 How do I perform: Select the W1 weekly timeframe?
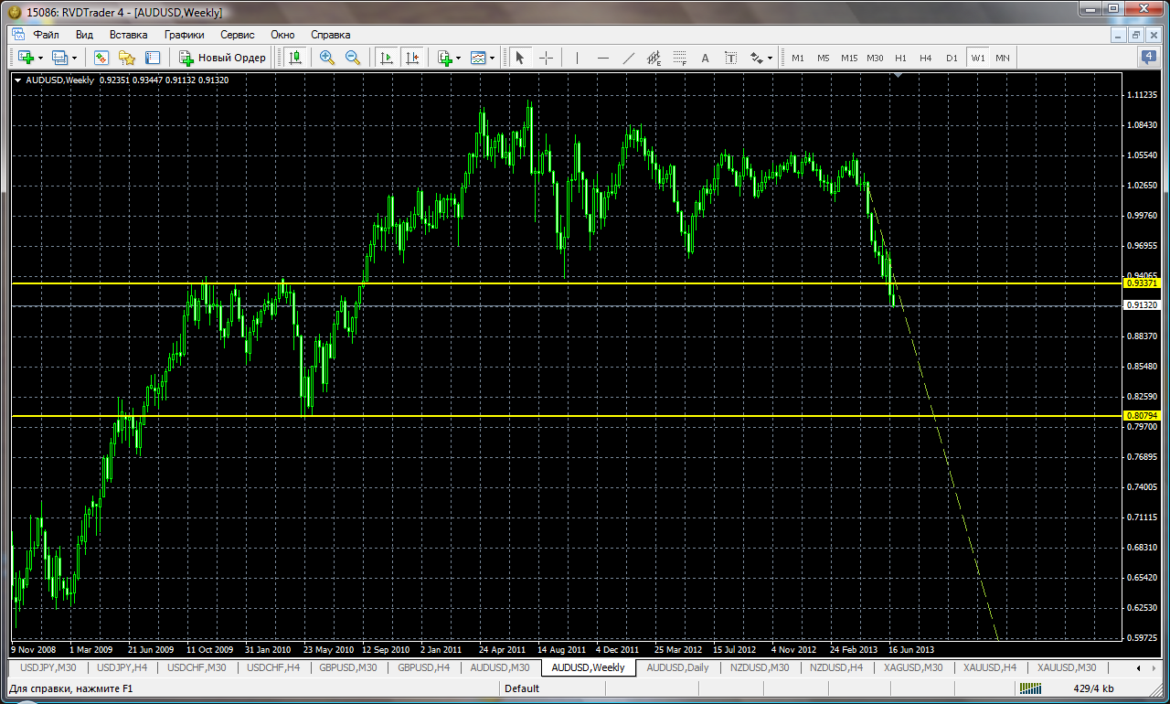pyautogui.click(x=978, y=58)
